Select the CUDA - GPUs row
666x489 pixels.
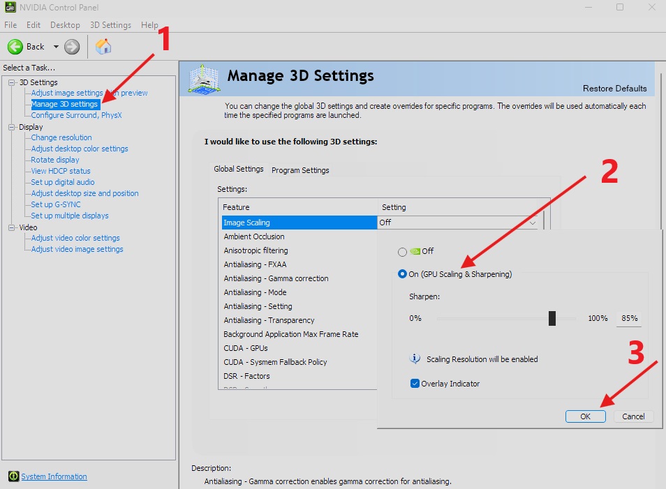pos(299,348)
